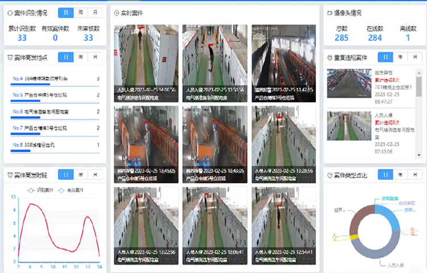This screenshot has width=427, height=273.
Task: Click the icon beside 重复违规案件 title
Action: (x=330, y=57)
